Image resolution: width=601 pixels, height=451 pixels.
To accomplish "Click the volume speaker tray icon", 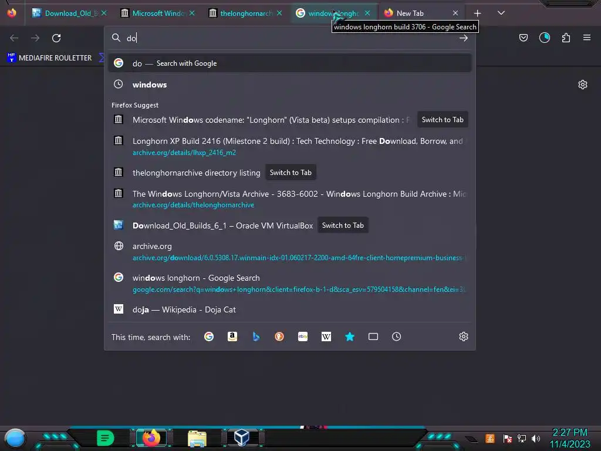I will (x=536, y=438).
